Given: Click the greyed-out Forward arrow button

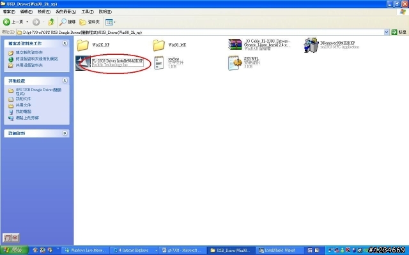Looking at the screenshot, I should [36, 22].
